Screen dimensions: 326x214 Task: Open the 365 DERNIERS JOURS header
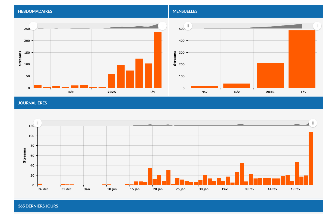168,206
